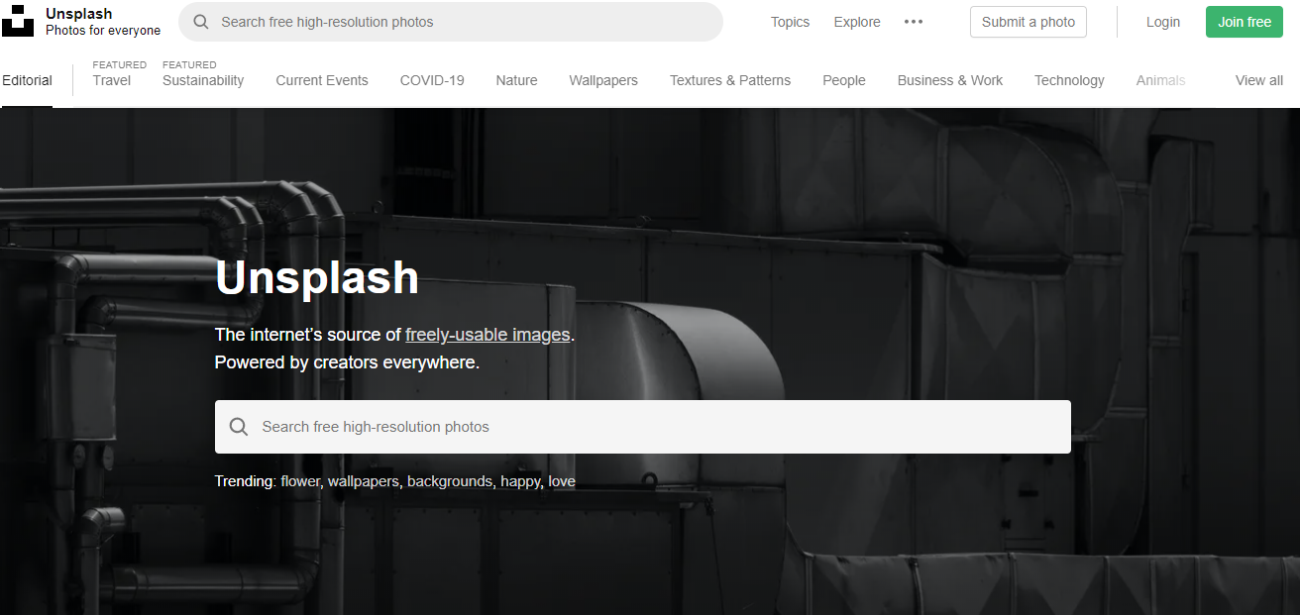The height and width of the screenshot is (615, 1300).
Task: Click the trending term wallpapers
Action: click(x=364, y=481)
